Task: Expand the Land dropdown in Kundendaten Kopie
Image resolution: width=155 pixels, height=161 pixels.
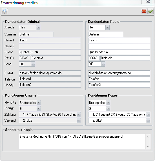Action: point(103,64)
